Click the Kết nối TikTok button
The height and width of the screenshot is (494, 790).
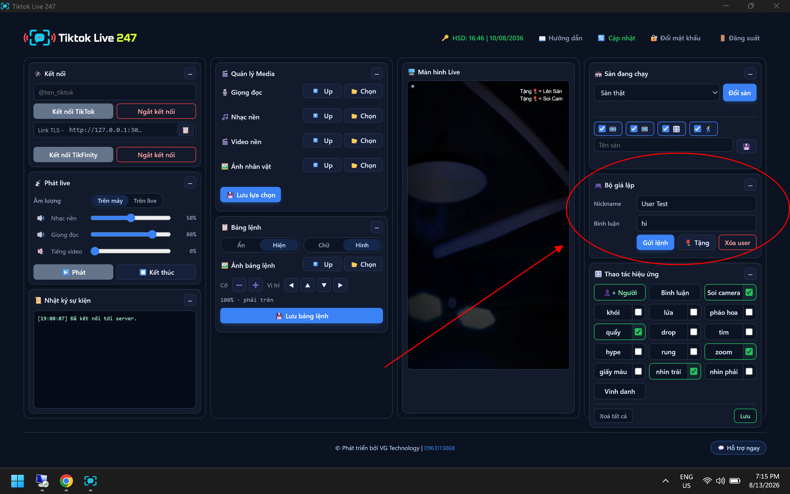coord(74,111)
